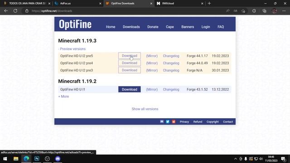Open the Settings and more menu

284,11
